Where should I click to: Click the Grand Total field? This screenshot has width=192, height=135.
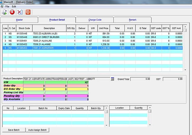click(140, 79)
